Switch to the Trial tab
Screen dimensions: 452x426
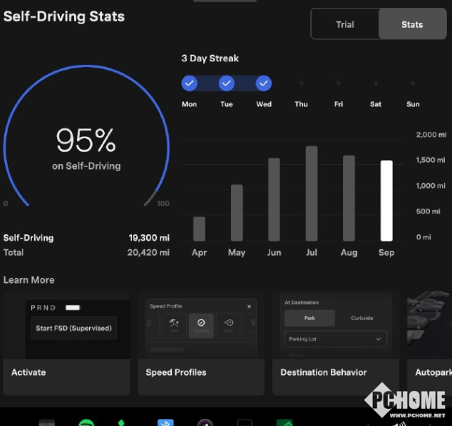tap(345, 24)
